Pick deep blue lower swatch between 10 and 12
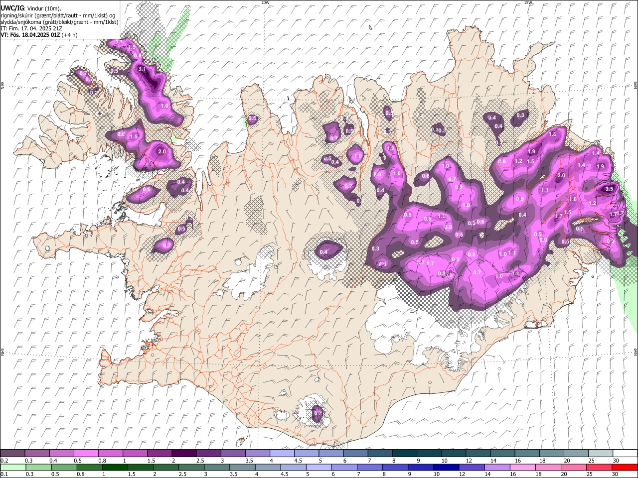 446,467
